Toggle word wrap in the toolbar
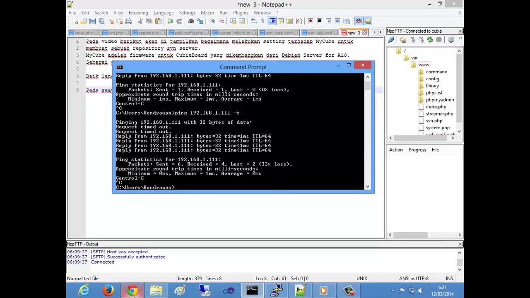The width and height of the screenshot is (530, 298). coord(254,21)
